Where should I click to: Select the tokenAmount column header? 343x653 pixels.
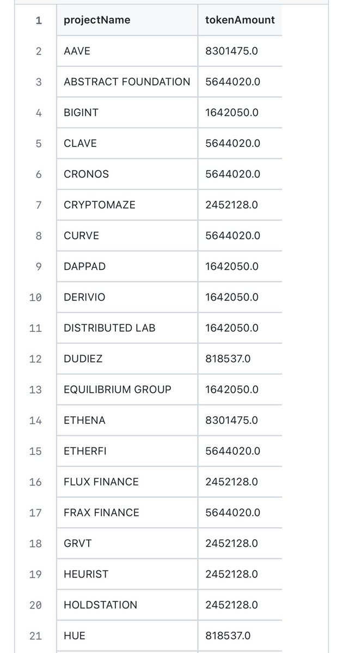click(240, 21)
